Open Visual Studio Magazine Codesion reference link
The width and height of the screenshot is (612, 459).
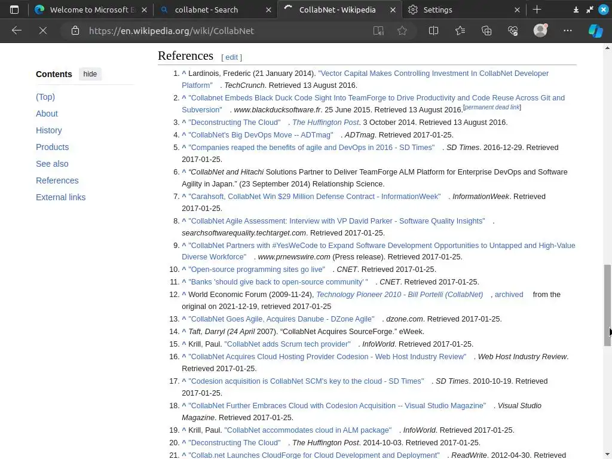point(337,406)
